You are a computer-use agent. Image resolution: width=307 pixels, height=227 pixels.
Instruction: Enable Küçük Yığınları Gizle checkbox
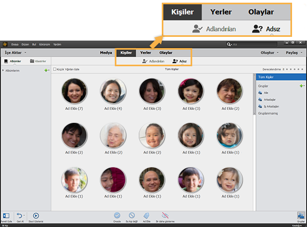[54, 69]
